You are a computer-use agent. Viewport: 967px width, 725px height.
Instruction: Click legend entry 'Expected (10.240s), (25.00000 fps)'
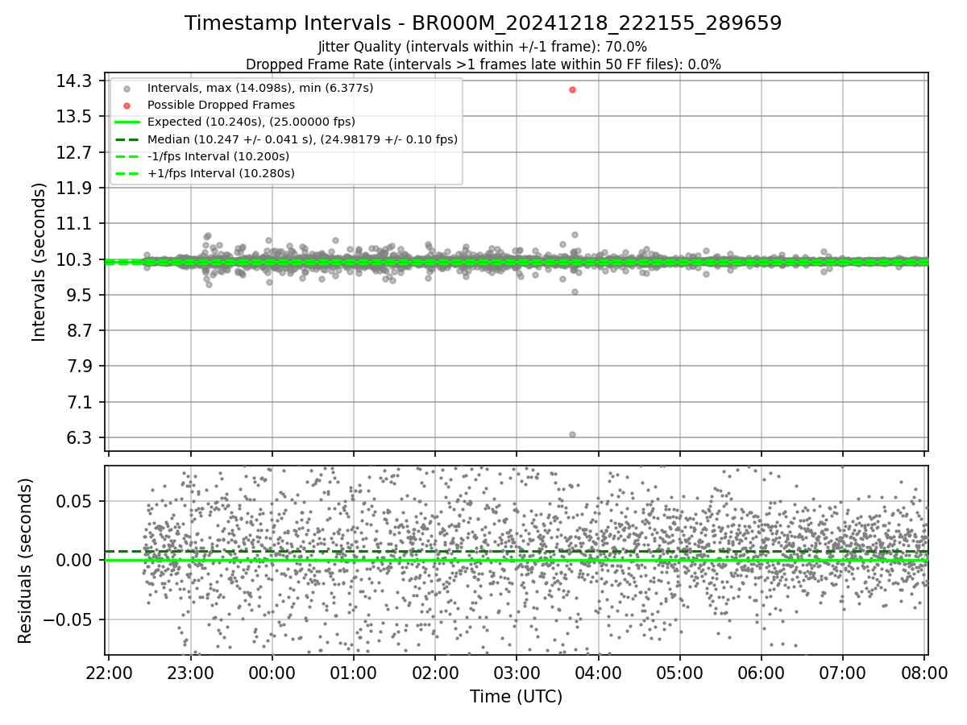pos(251,122)
